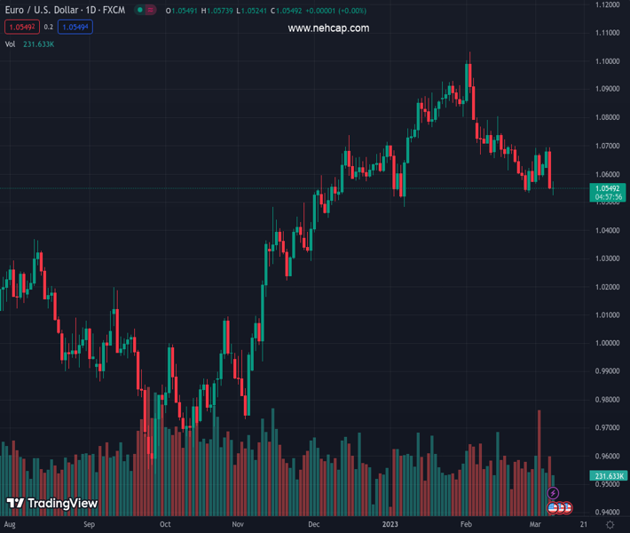Open chart settings gear in bottom-right corner
Image resolution: width=630 pixels, height=533 pixels.
point(610,525)
